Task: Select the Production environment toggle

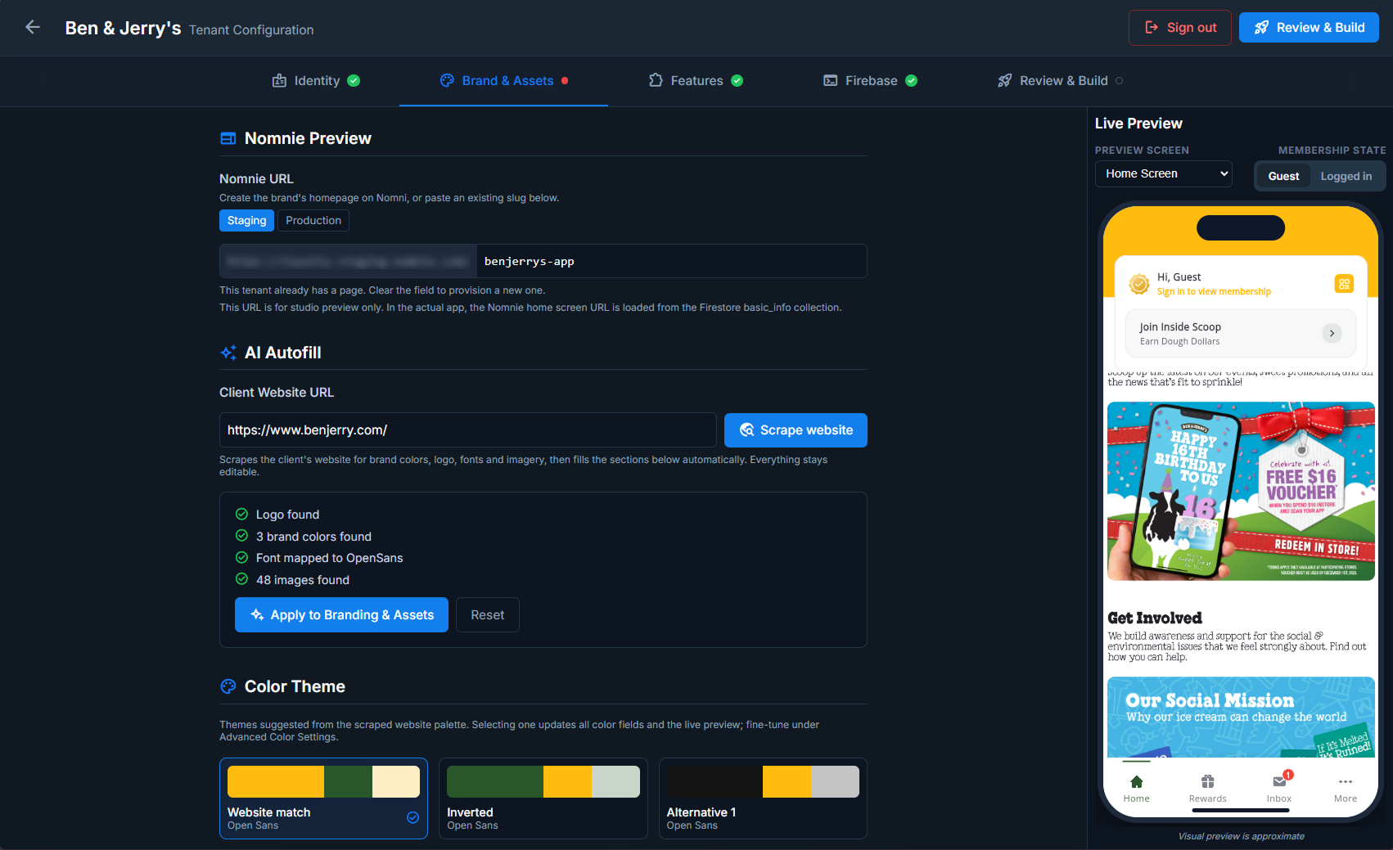Action: (x=313, y=221)
